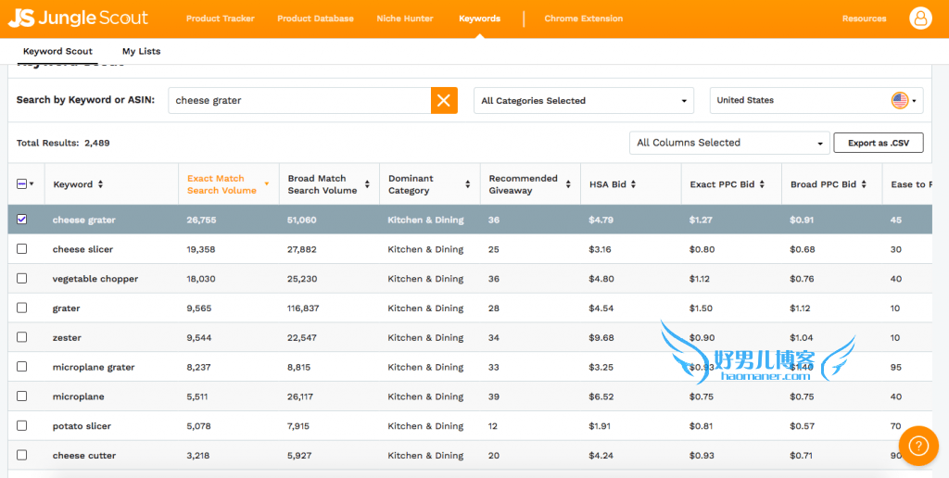The image size is (949, 478).
Task: Click the $9.68 HSA bid value
Action: (601, 337)
